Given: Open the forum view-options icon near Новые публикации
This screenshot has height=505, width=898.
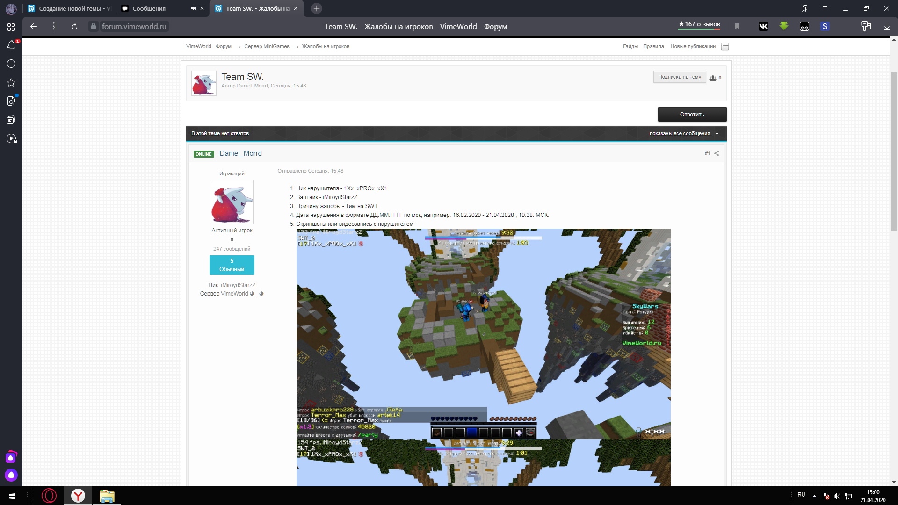Looking at the screenshot, I should (725, 47).
